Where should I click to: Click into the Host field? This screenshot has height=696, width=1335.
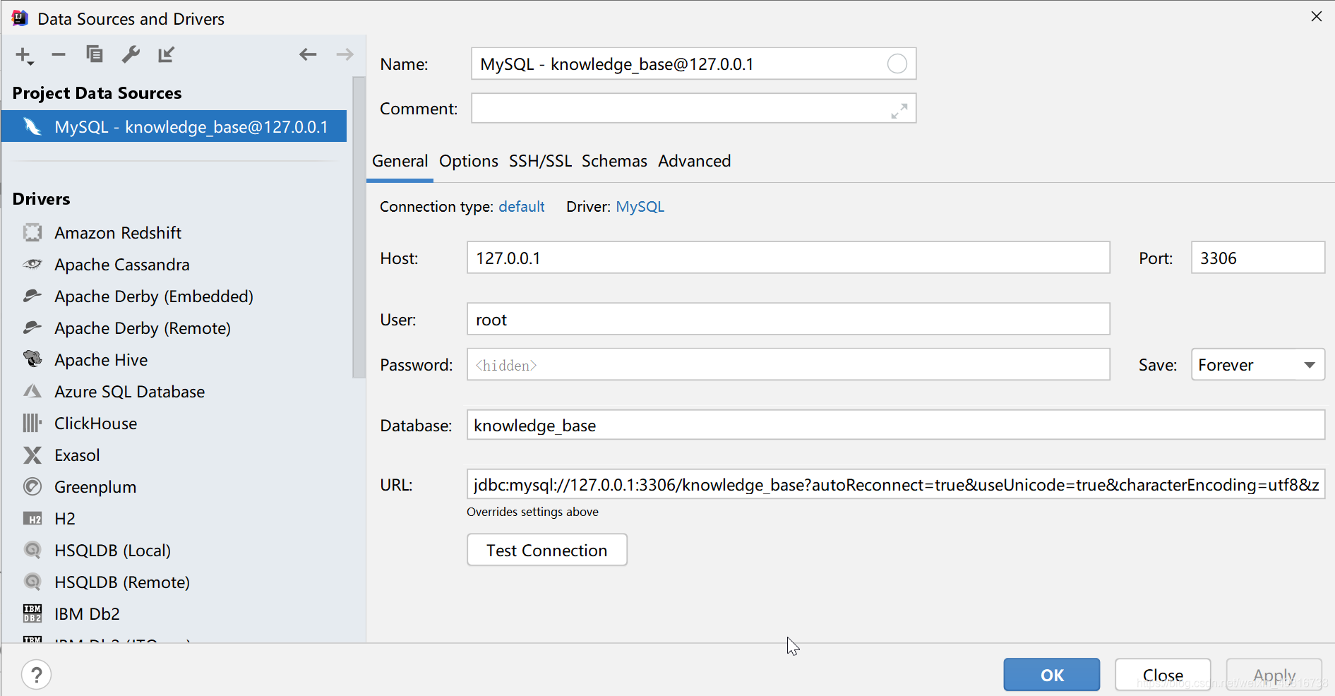788,258
